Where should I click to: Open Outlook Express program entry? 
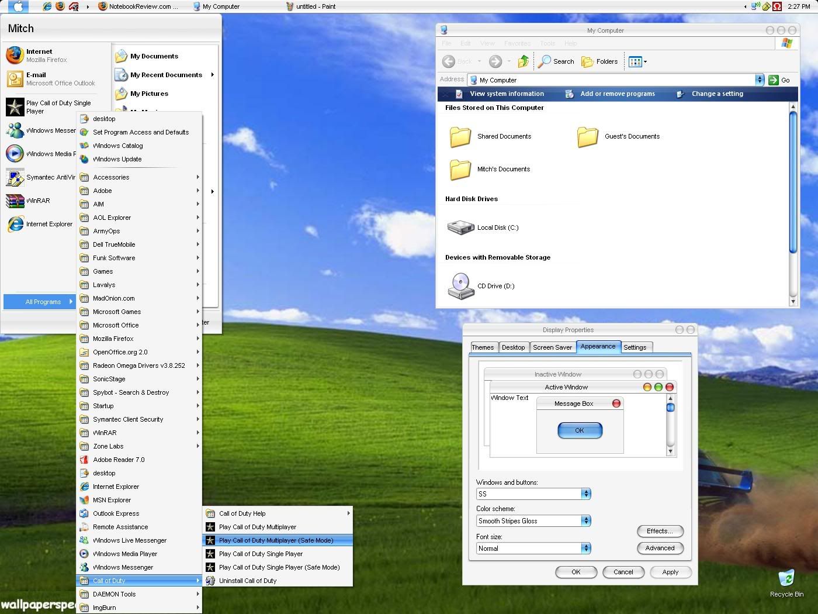coord(140,513)
